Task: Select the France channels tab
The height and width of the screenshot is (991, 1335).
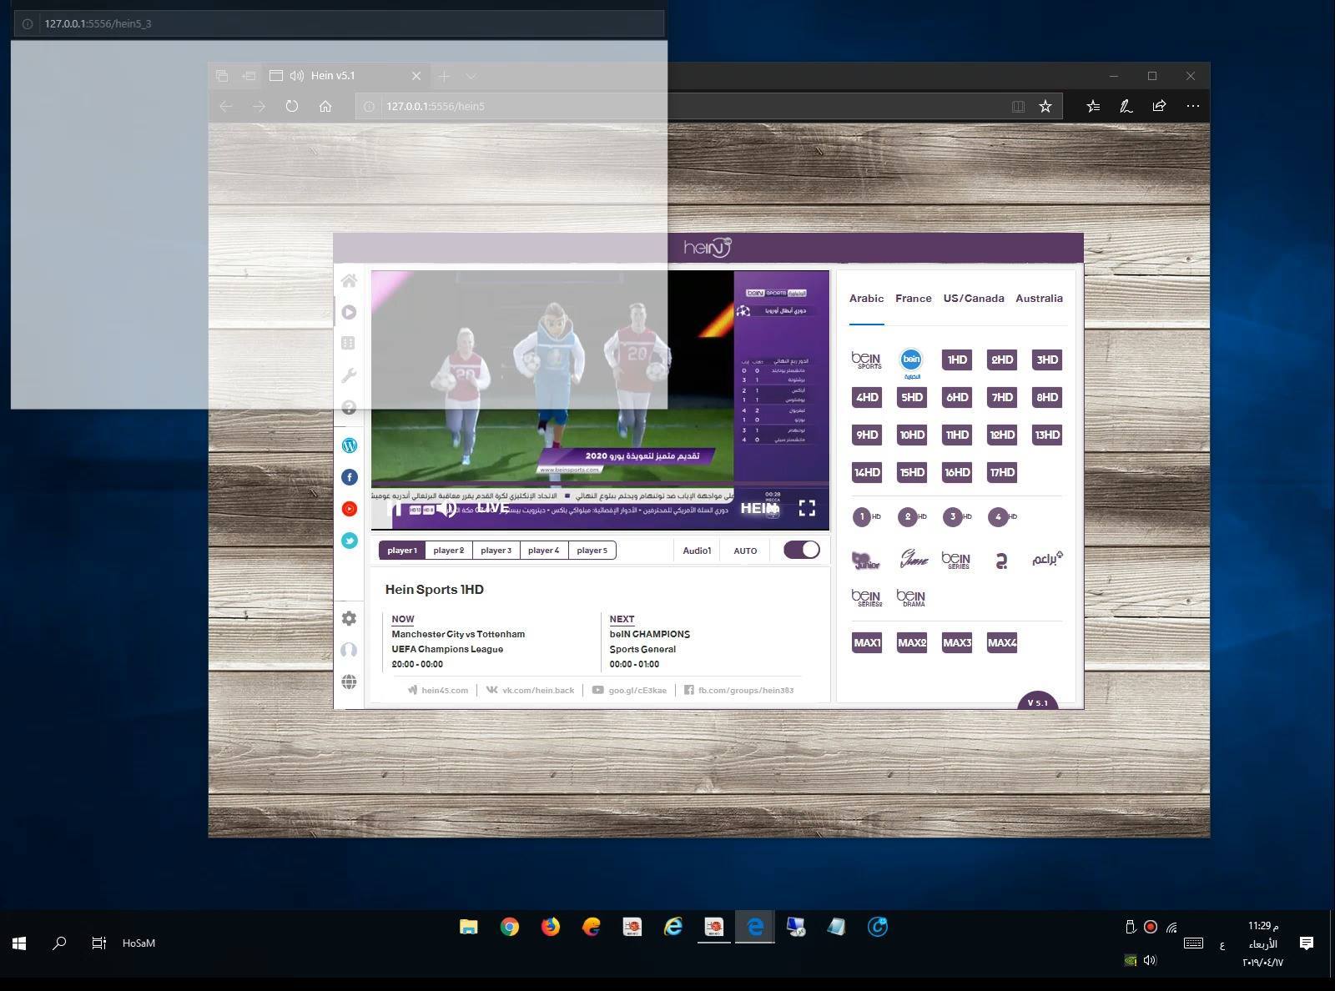Action: tap(914, 299)
